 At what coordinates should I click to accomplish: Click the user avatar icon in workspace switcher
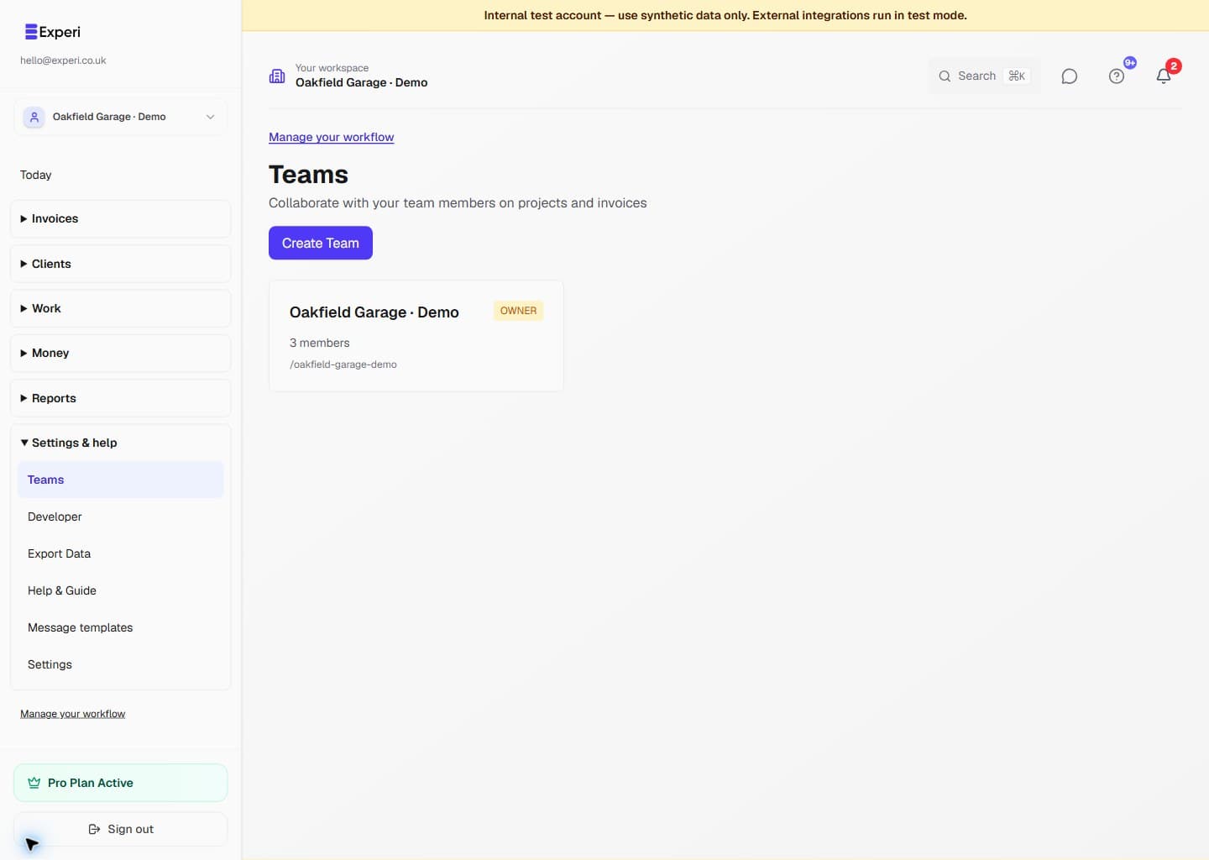point(34,117)
